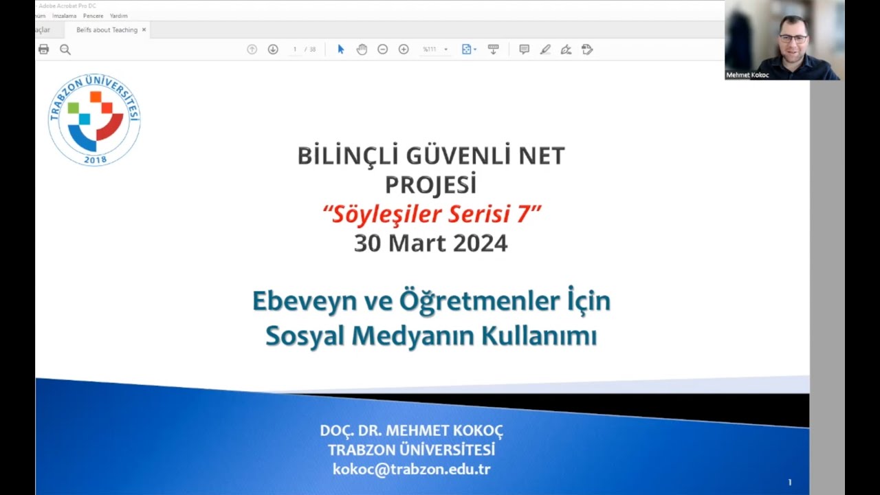Open the Find text magnifier tool
This screenshot has width=880, height=495.
point(65,49)
